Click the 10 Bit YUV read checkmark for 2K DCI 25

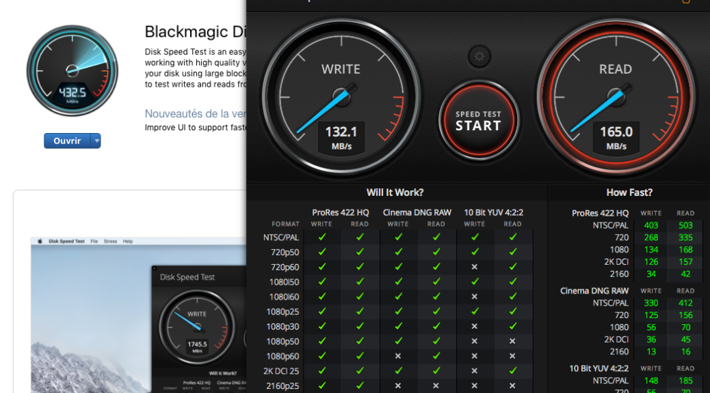coord(512,371)
